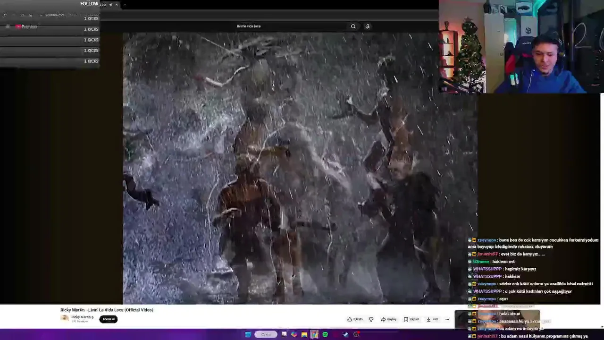Open the Windows Start button
The width and height of the screenshot is (604, 340).
(248, 334)
